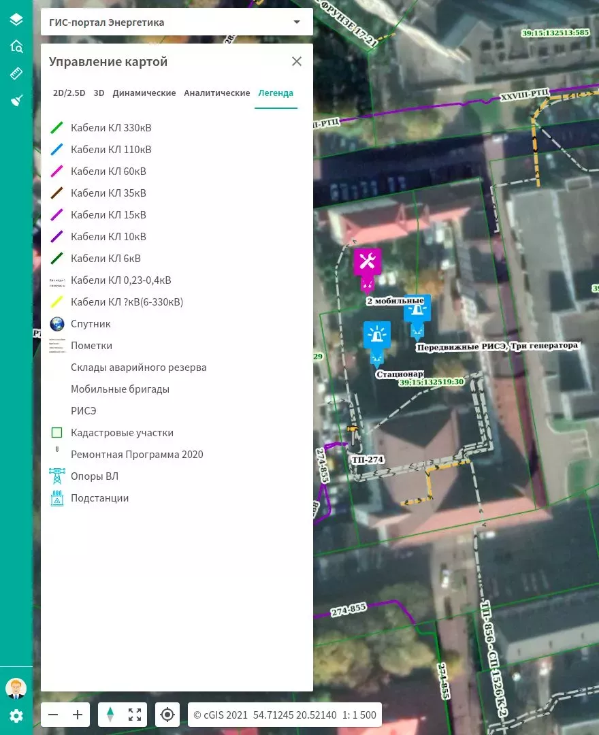Switch to the Динамические tab
599x735 pixels.
(x=144, y=93)
